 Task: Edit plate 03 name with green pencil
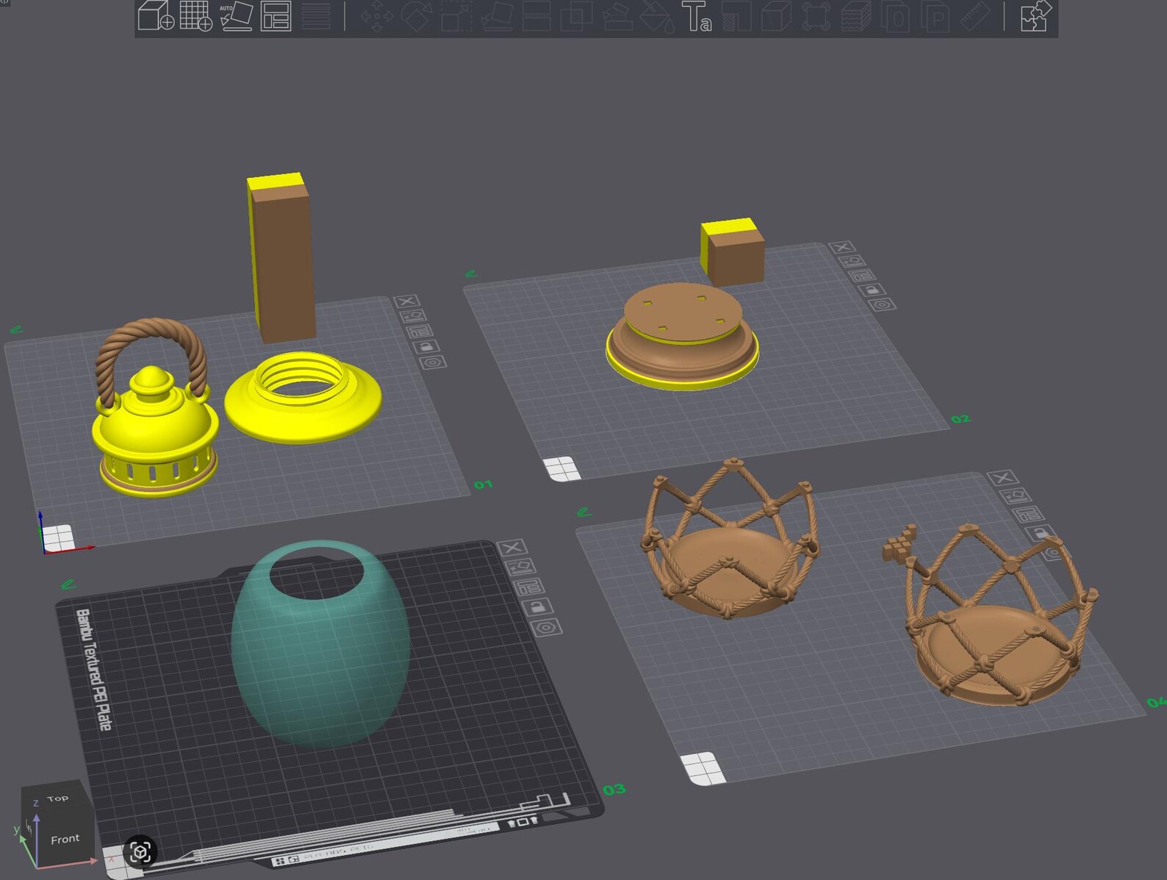pyautogui.click(x=68, y=584)
